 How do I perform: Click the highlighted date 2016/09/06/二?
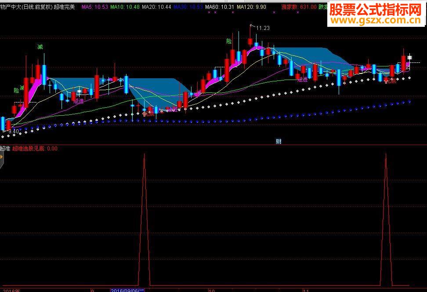tap(127, 290)
